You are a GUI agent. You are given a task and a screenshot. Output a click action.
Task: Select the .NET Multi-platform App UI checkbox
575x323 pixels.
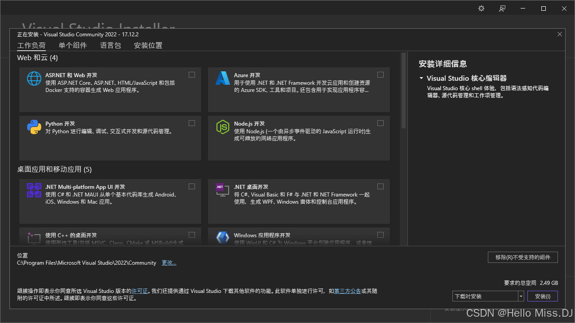click(192, 186)
